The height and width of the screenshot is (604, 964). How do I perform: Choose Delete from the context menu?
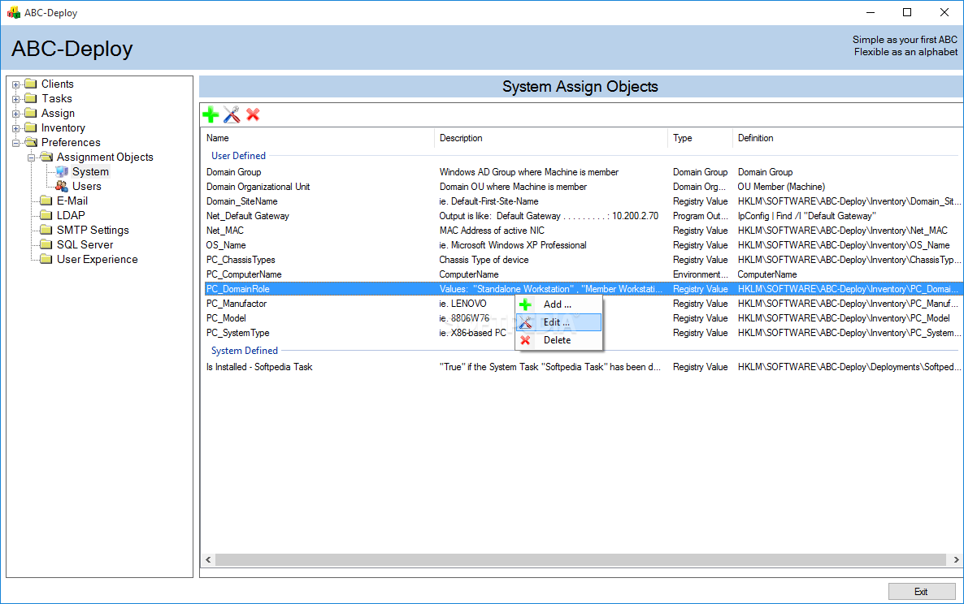558,340
